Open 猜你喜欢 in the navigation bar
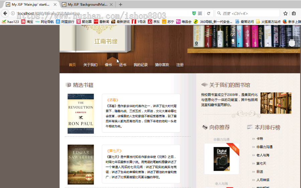The width and height of the screenshot is (301, 188). click(x=162, y=65)
